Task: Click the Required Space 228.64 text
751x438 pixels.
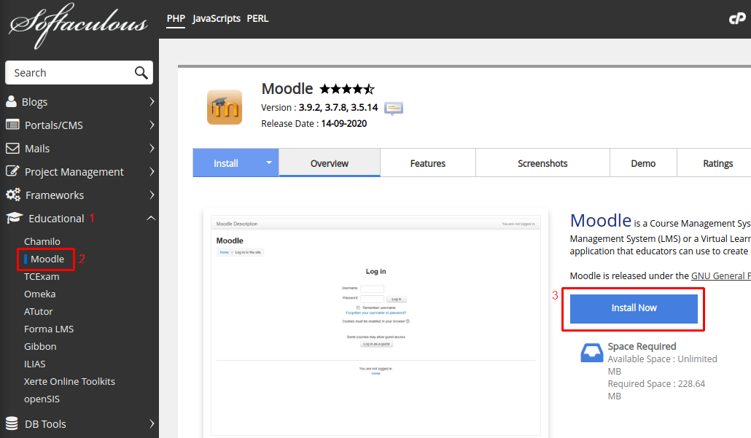Action: (656, 390)
